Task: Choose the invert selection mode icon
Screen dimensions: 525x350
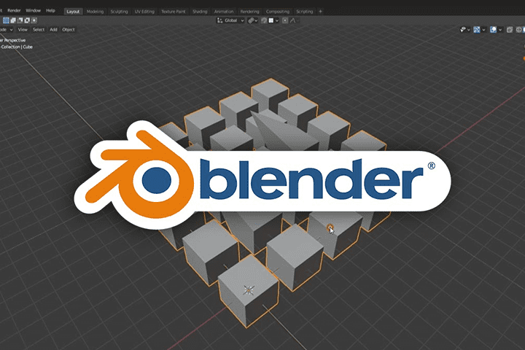Action: pos(27,20)
